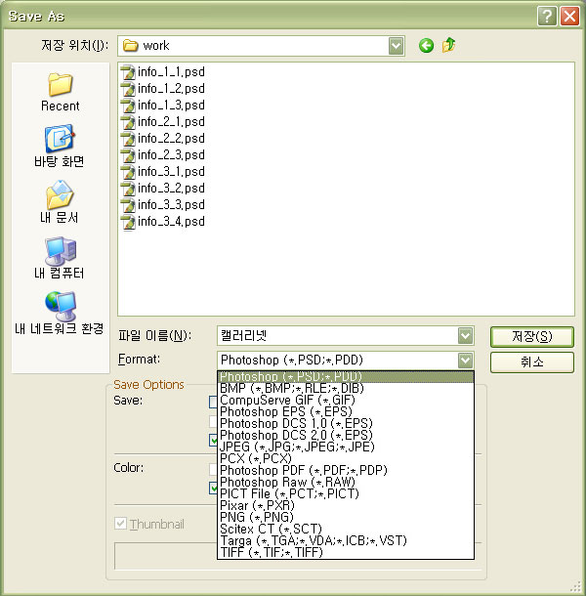Open 내 네트워크 환경 shortcut
The height and width of the screenshot is (596, 586).
click(60, 311)
